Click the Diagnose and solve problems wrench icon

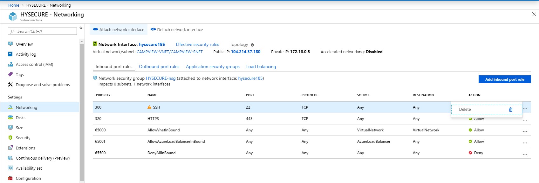pos(10,85)
